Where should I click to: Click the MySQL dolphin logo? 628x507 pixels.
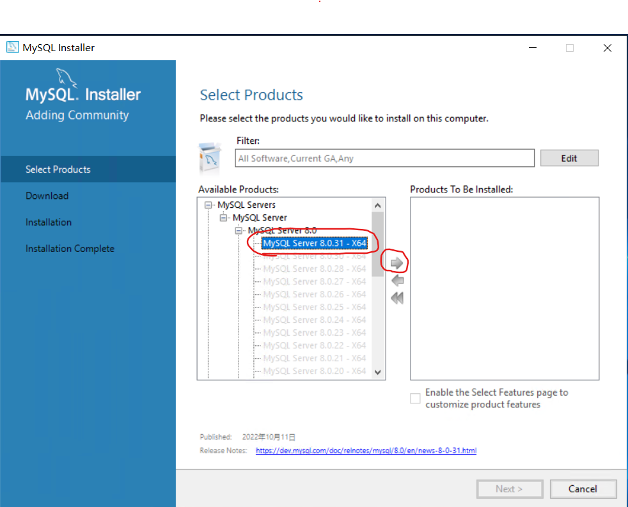[65, 77]
